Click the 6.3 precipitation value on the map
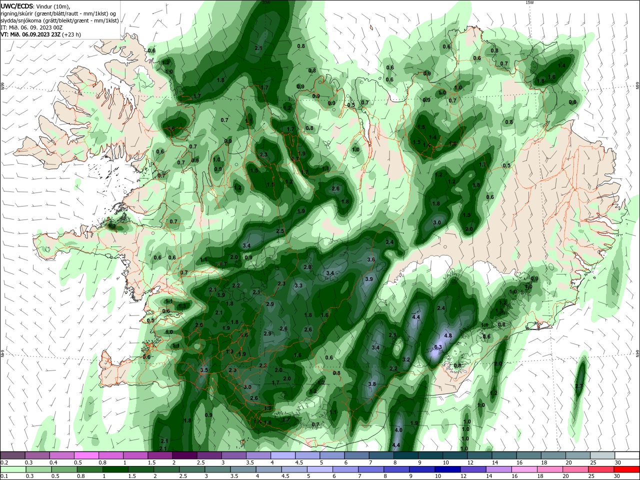The image size is (640, 480). pos(438,347)
